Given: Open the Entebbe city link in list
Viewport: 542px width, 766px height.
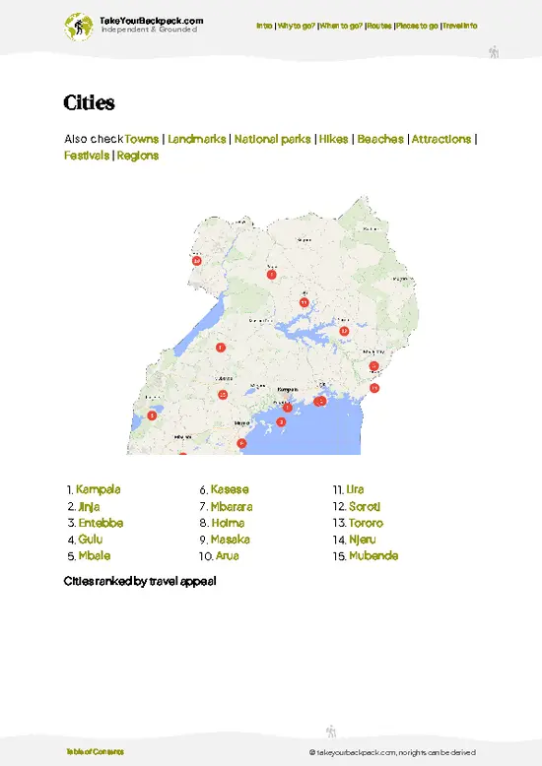Looking at the screenshot, I should (x=101, y=523).
